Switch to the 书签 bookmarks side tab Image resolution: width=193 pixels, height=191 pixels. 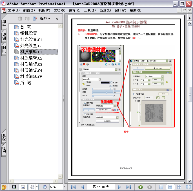pos(4,23)
